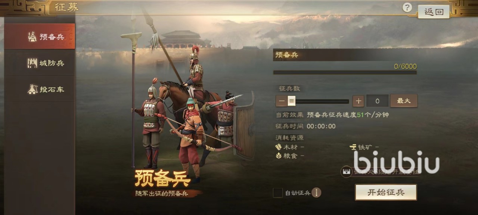Increase troop count with plus button
This screenshot has width=478, height=215.
coord(358,101)
